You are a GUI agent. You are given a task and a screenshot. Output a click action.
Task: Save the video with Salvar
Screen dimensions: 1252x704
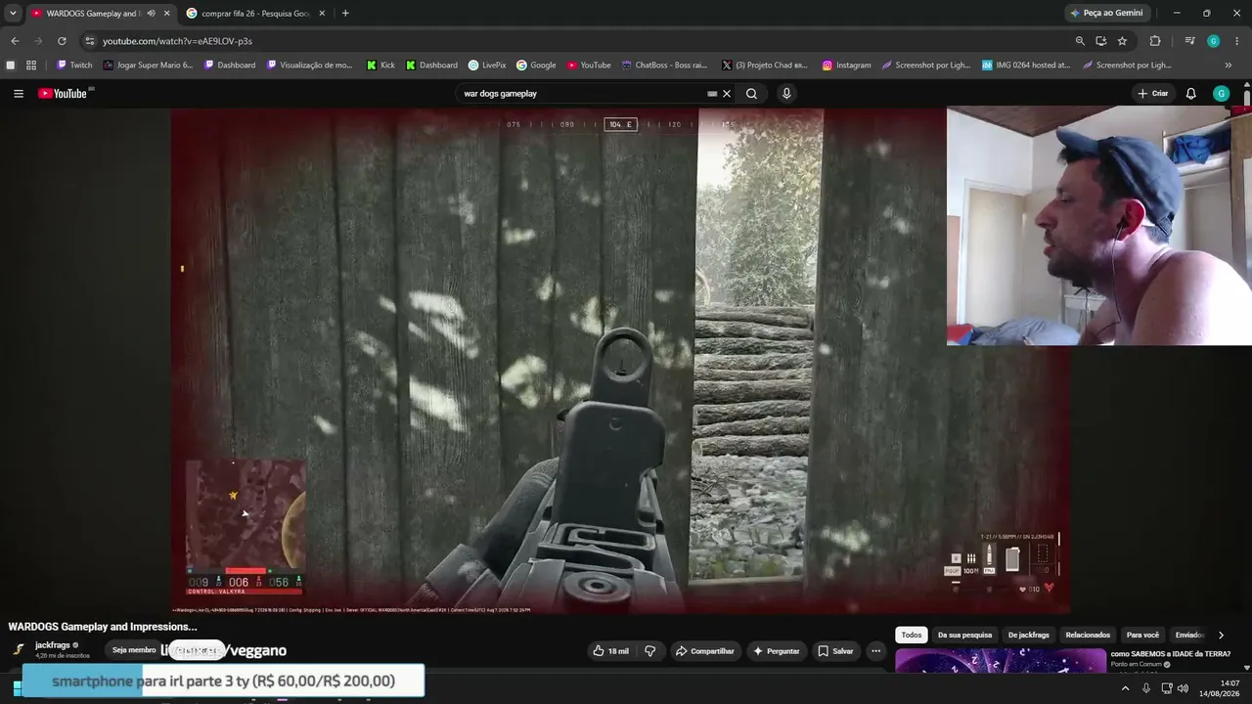click(x=835, y=651)
